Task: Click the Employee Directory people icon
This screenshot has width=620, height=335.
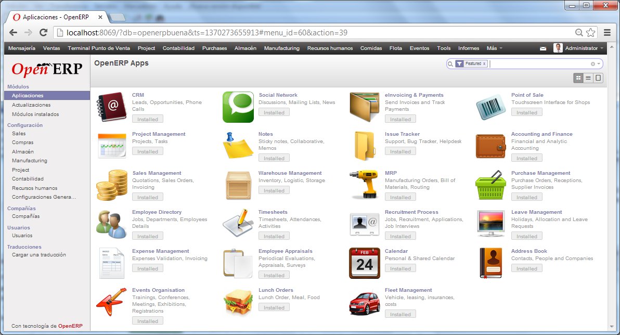Action: coord(111,224)
